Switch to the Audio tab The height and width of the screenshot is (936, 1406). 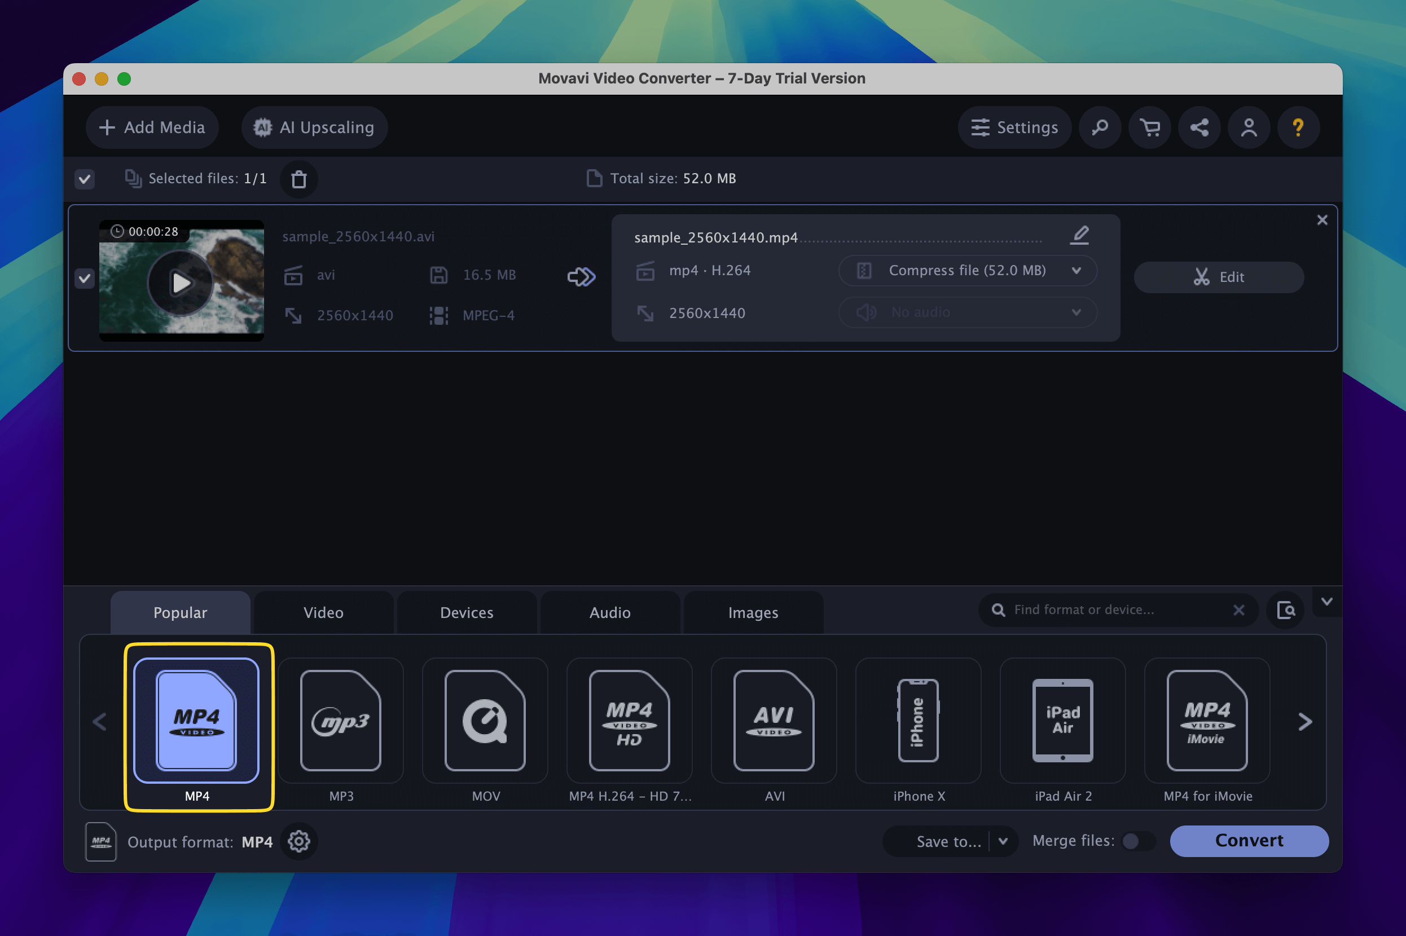[610, 612]
